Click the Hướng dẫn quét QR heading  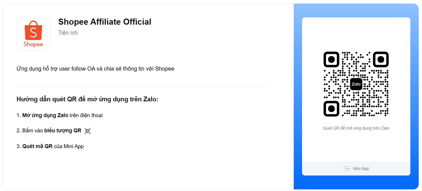[x=87, y=99]
